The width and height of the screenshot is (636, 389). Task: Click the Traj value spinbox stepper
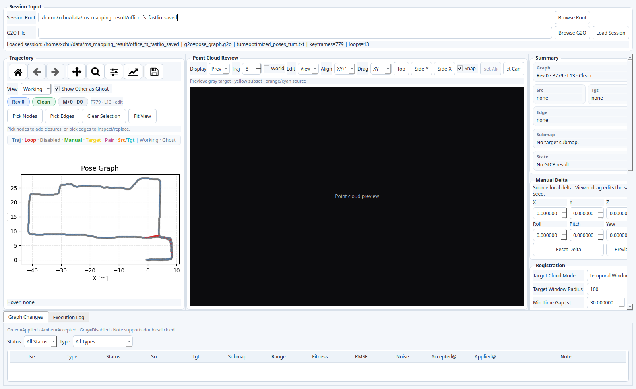(258, 69)
